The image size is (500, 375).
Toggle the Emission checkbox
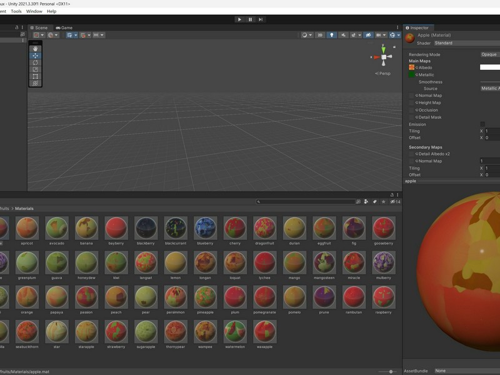[482, 124]
